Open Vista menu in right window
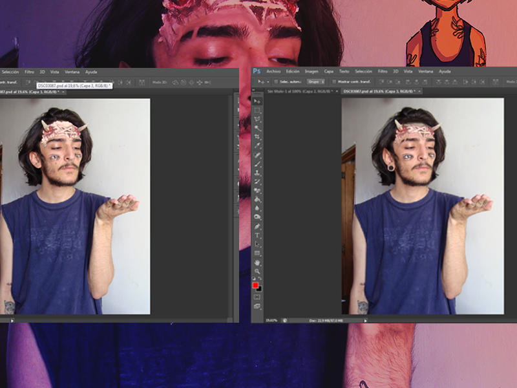This screenshot has width=517, height=388. coord(408,71)
